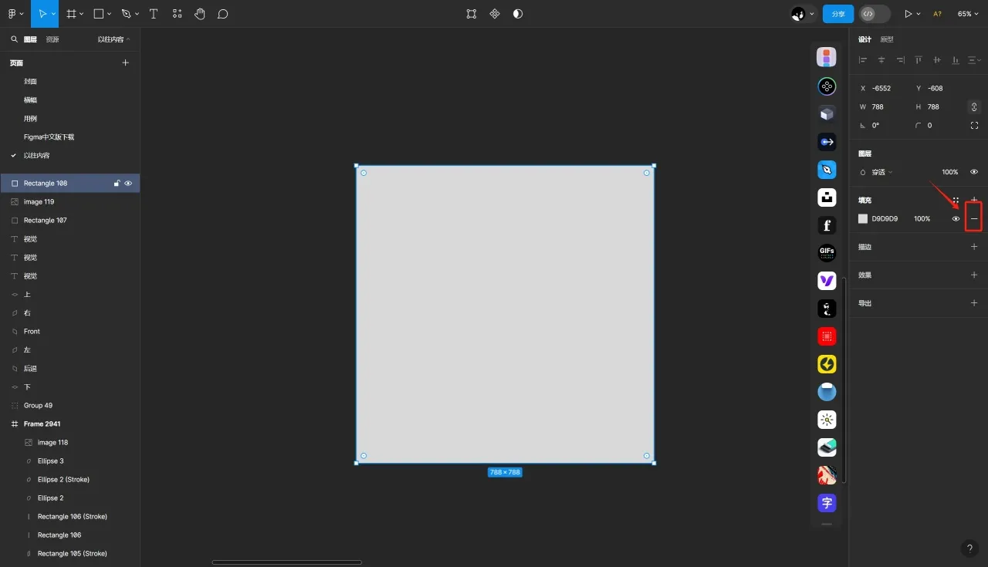Open the 65% zoom dropdown
Viewport: 988px width, 567px height.
(967, 14)
